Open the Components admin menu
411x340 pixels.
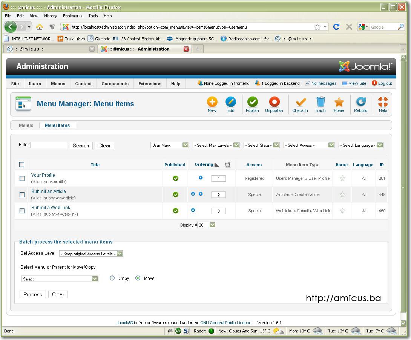pos(115,84)
